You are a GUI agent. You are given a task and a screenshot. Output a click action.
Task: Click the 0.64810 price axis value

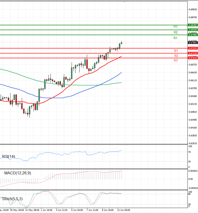click(x=193, y=112)
